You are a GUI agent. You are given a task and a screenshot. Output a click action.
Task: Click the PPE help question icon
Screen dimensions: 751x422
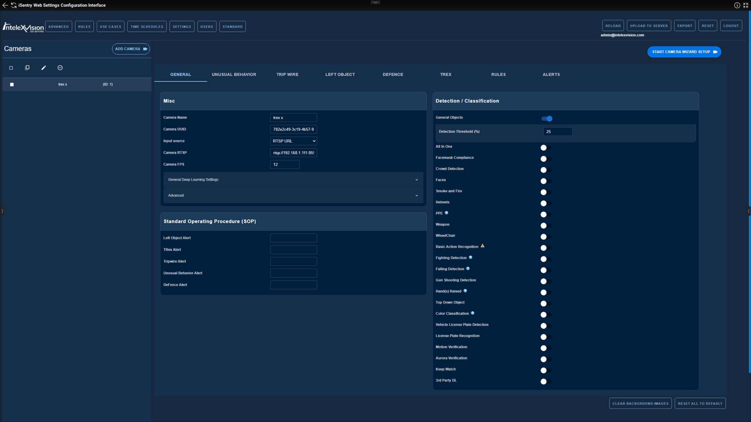(446, 213)
